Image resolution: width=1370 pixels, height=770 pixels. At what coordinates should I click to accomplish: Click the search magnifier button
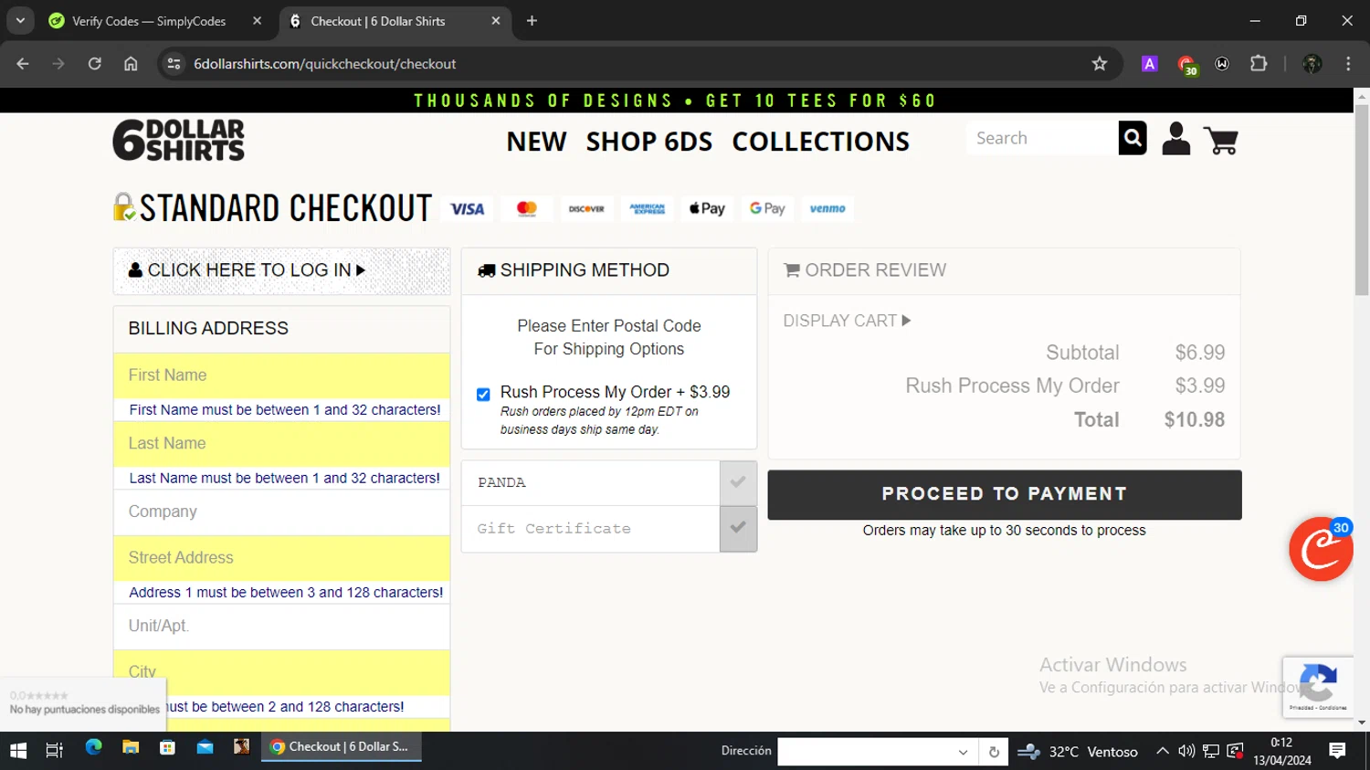tap(1133, 138)
